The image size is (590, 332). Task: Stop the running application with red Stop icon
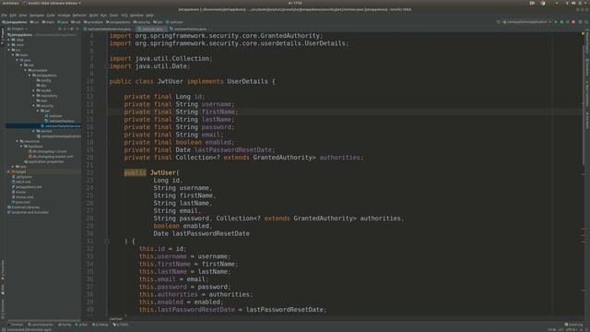(x=573, y=22)
